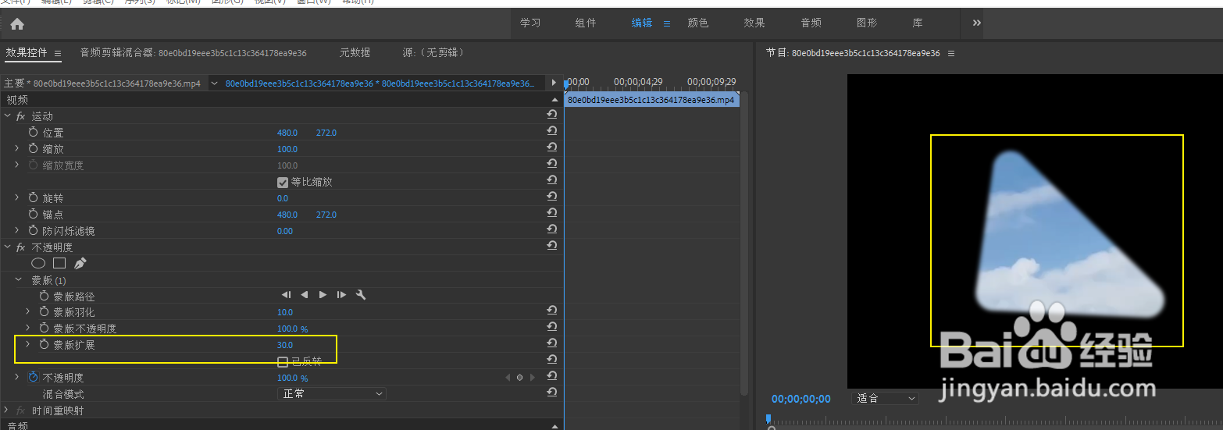Reset the 锚点 parameter
Viewport: 1223px width, 430px height.
click(x=552, y=213)
